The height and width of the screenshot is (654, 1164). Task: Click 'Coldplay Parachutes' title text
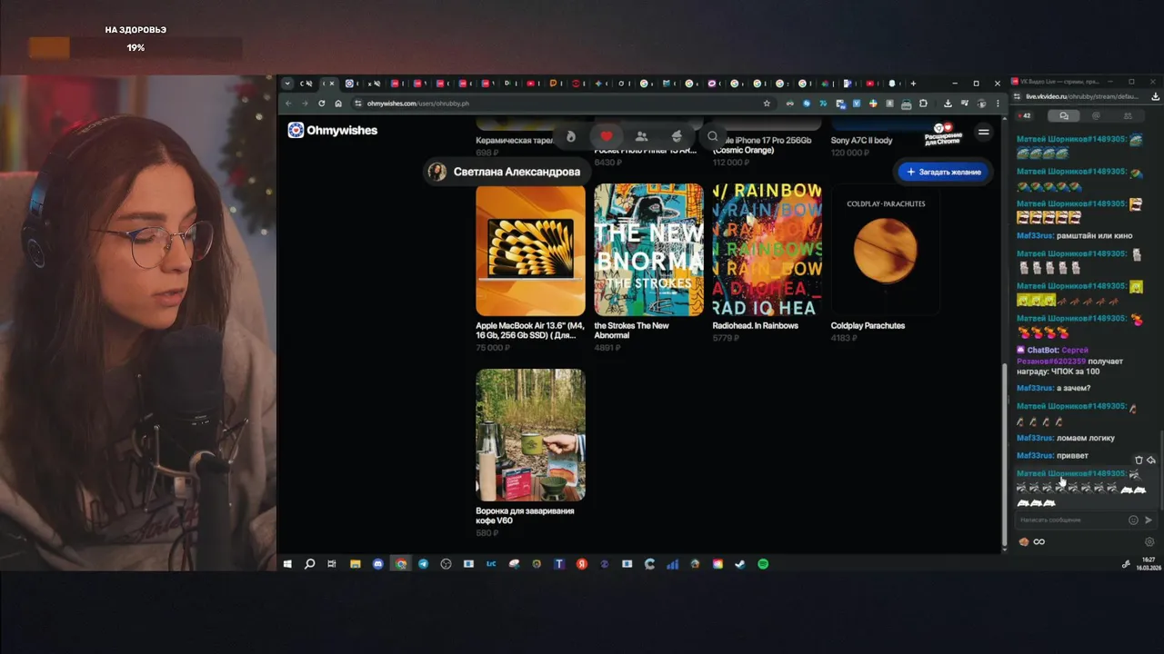pyautogui.click(x=868, y=326)
